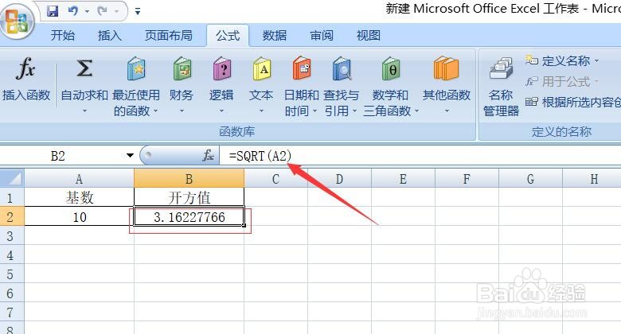Open the 数据 ribbon tab
Viewport: 621px width, 334px height.
pyautogui.click(x=275, y=36)
